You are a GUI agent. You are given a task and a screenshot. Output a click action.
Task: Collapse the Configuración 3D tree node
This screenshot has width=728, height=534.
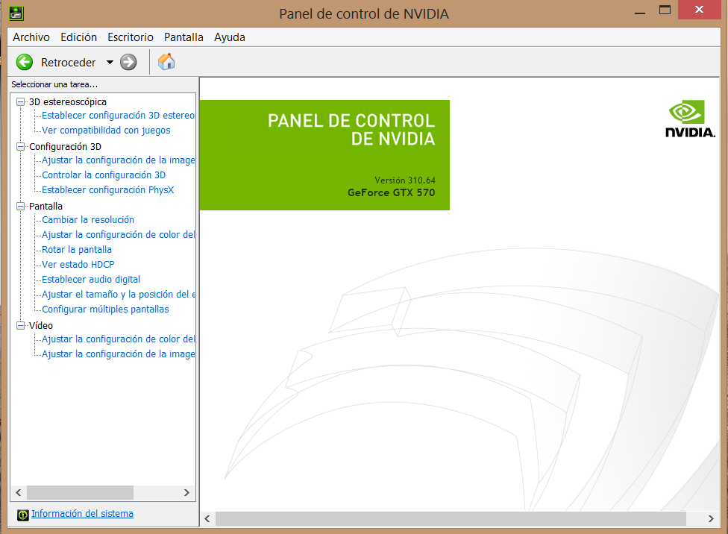[x=20, y=146]
